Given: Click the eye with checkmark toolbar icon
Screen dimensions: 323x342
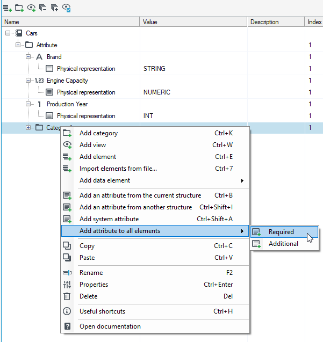Looking at the screenshot, I should 66,8.
